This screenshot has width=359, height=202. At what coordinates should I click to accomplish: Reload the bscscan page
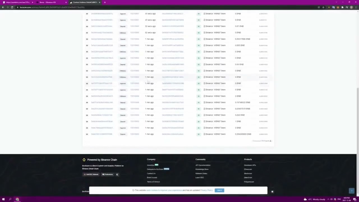(x=12, y=7)
